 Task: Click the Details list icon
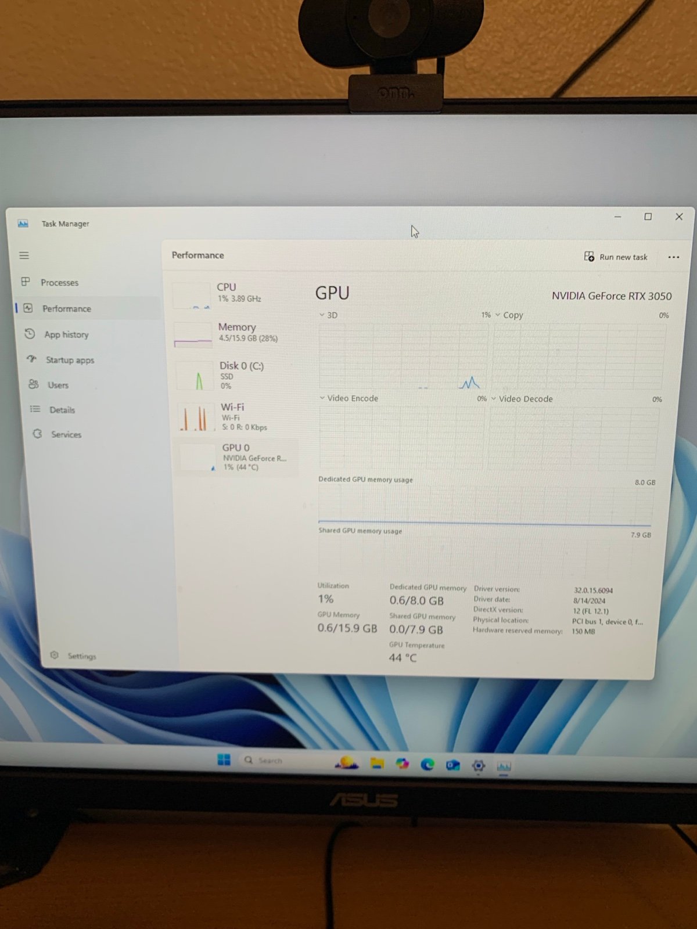tap(35, 409)
